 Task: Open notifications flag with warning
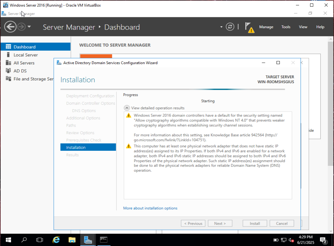(x=249, y=27)
